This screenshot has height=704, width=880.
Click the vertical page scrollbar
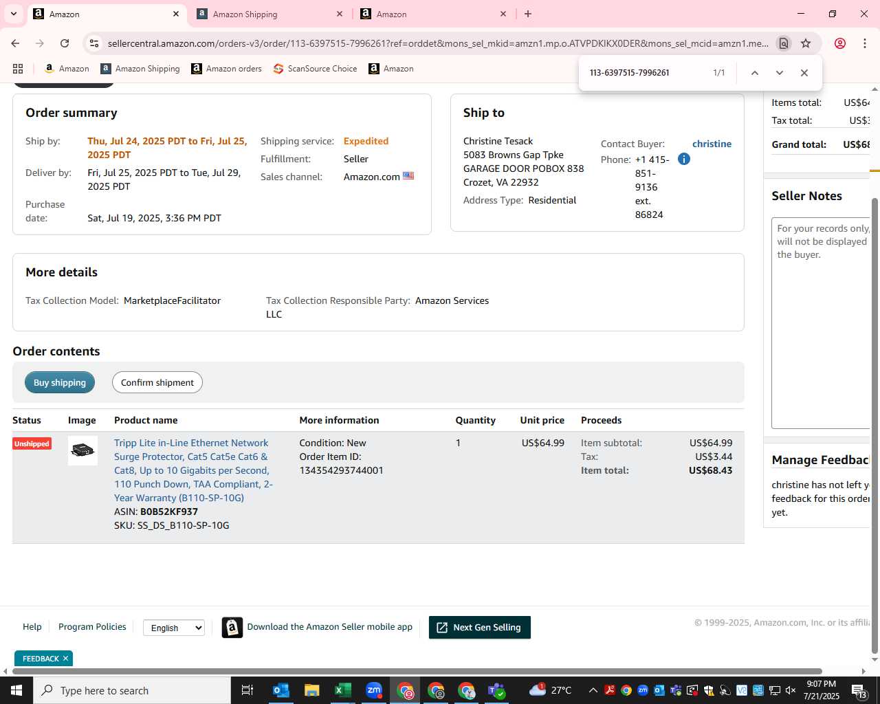[875, 424]
